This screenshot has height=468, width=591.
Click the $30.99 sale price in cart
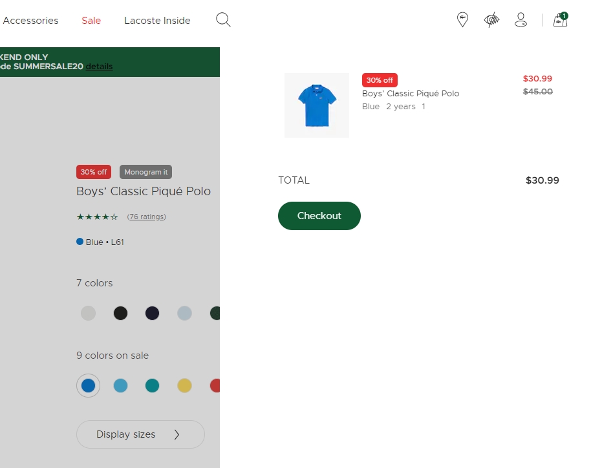(x=537, y=78)
